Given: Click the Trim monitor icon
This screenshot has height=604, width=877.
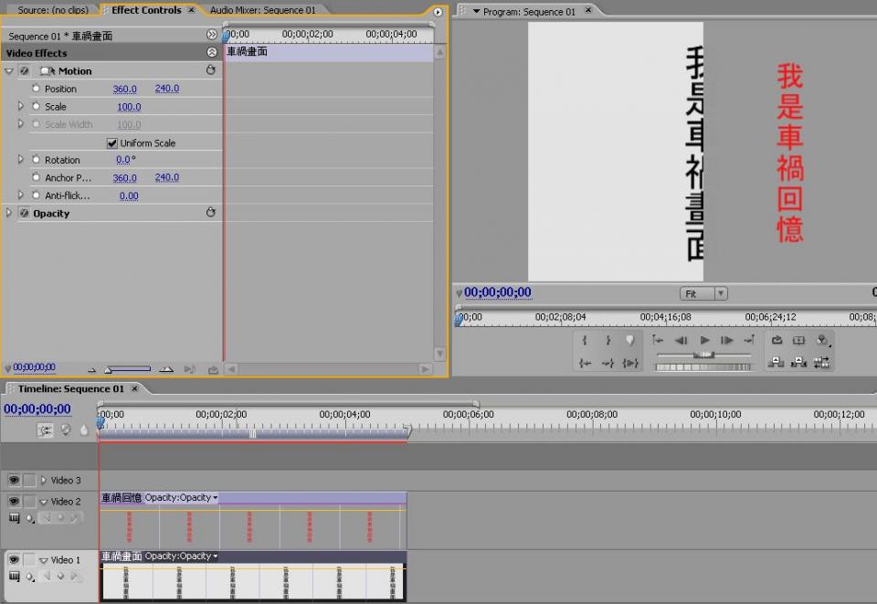Looking at the screenshot, I should (822, 362).
